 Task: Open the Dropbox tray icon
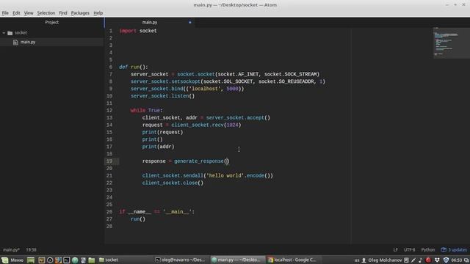coord(437,260)
